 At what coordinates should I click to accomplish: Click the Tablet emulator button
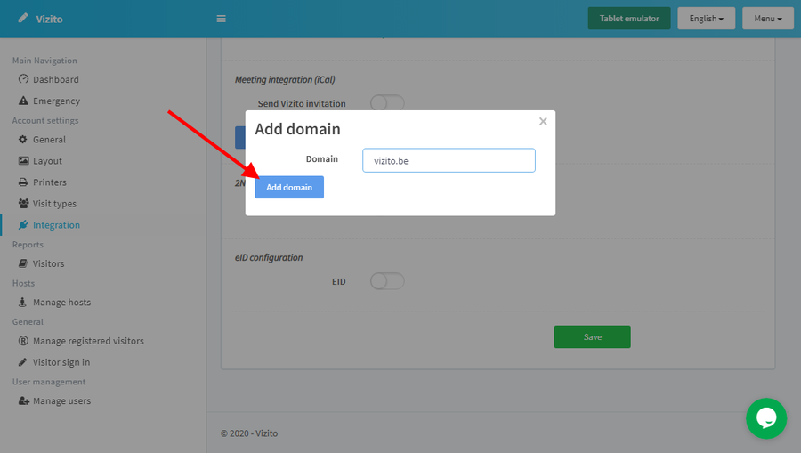(628, 19)
